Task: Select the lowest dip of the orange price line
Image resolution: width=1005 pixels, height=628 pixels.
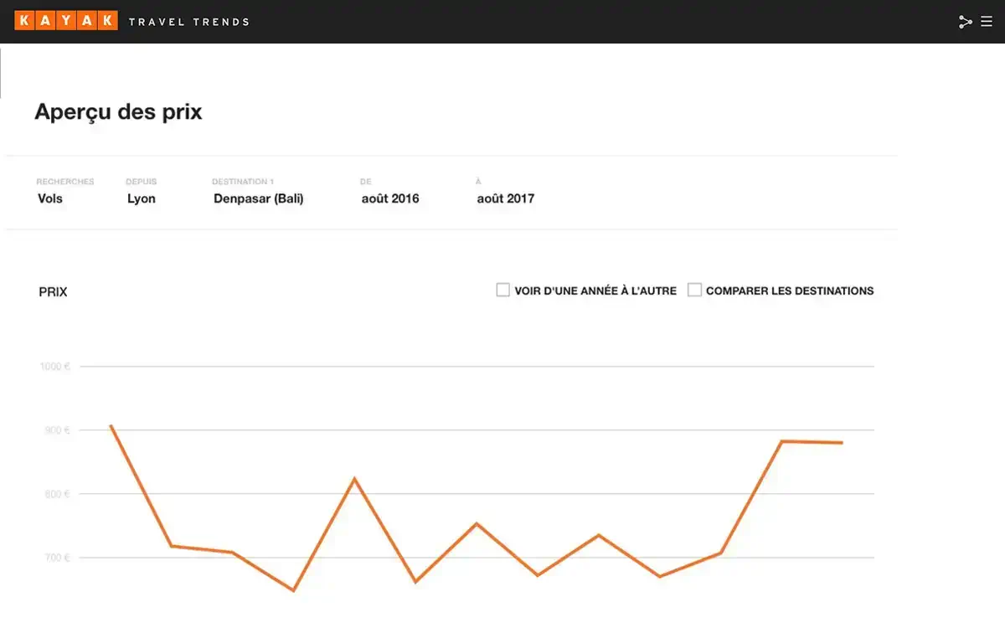Action: 293,590
